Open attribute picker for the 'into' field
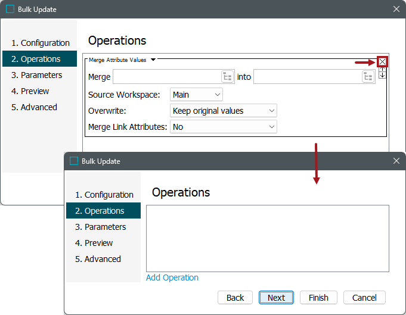Viewport: 406px width, 315px height. 368,76
